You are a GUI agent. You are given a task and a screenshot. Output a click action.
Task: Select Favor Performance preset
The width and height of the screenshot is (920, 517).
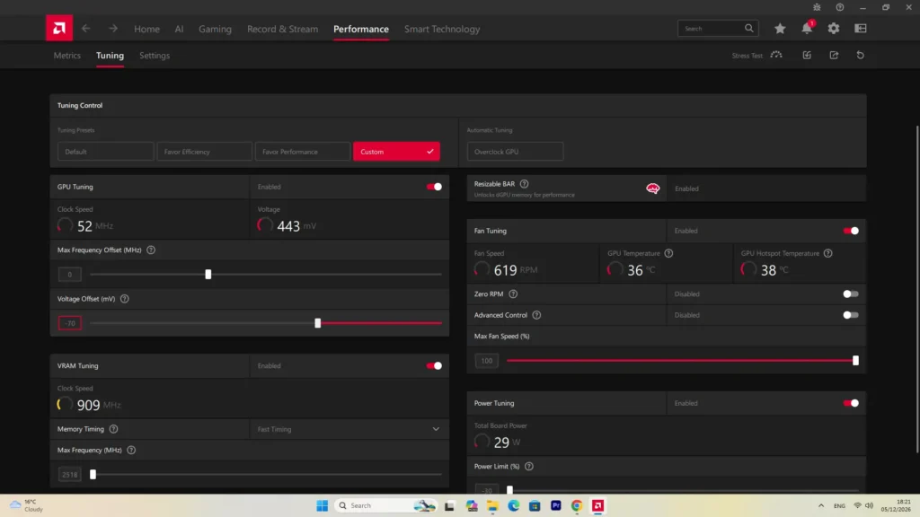coord(303,152)
